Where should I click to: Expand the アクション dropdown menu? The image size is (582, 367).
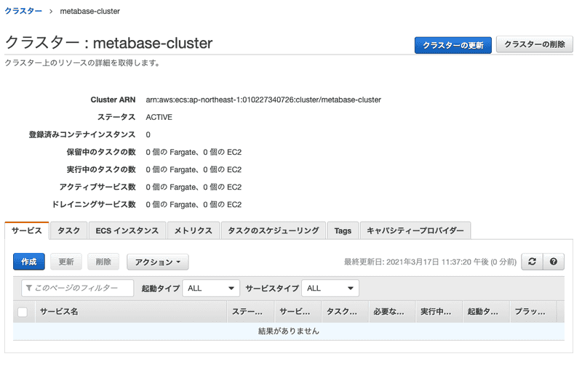[x=158, y=262]
